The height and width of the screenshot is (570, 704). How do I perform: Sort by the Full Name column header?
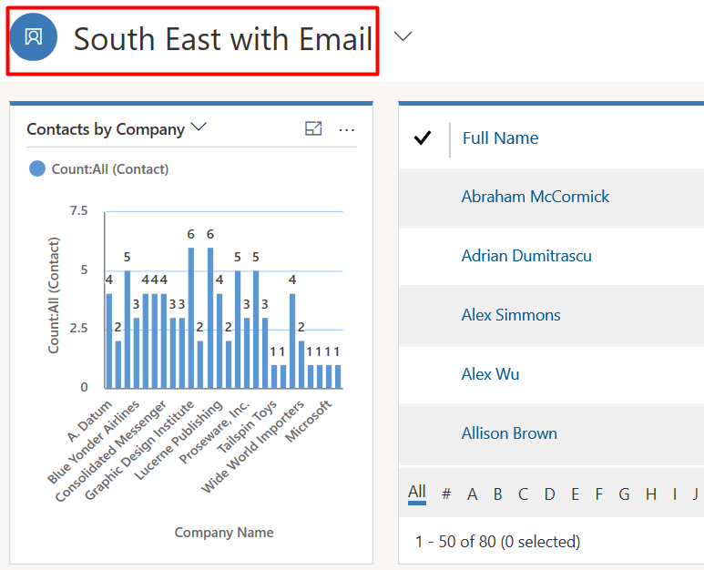coord(500,138)
